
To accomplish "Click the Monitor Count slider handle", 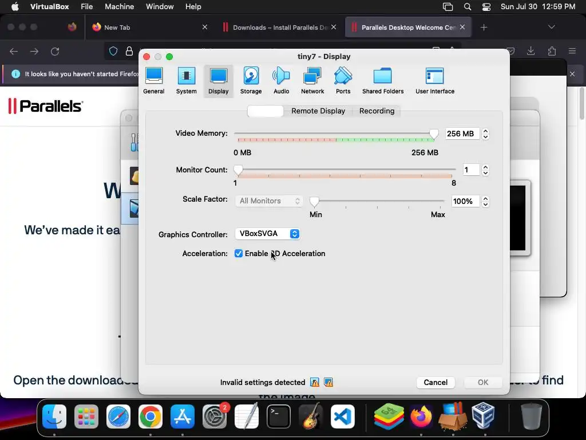I will tap(238, 170).
